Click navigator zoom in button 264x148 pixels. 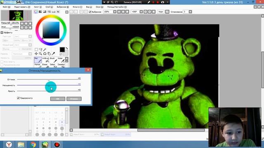tap(26, 23)
